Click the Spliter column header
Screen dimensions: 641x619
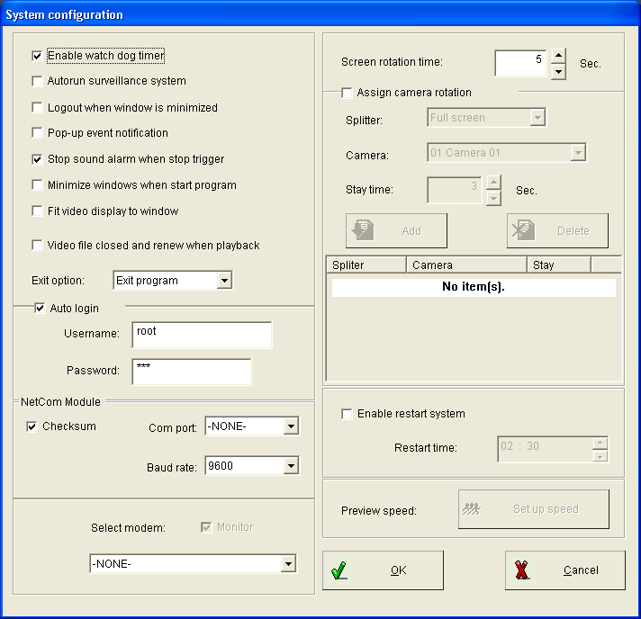click(x=366, y=265)
